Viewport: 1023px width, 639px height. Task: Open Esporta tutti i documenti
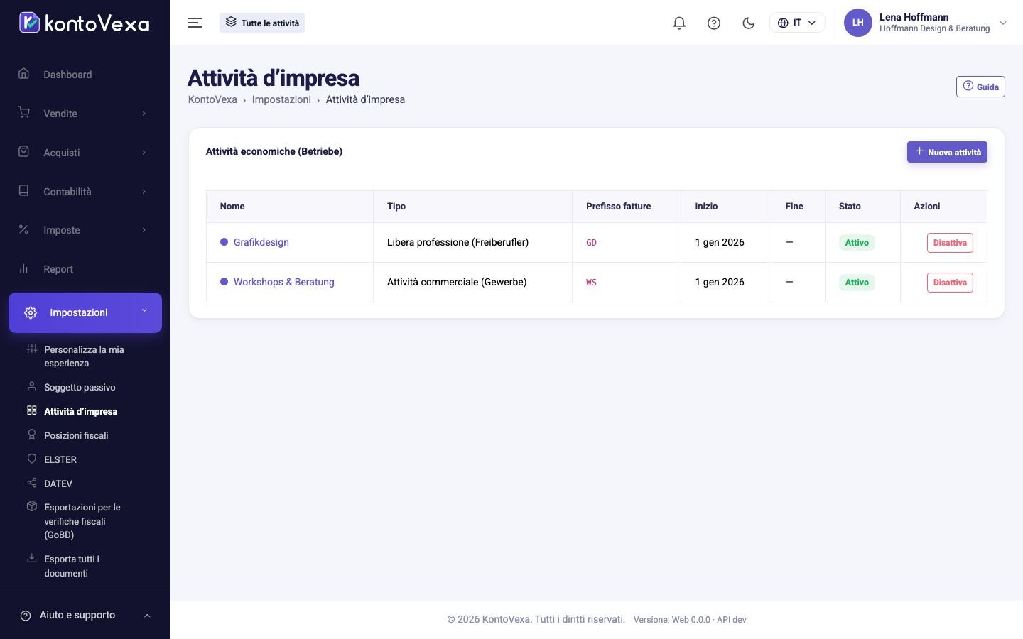tap(72, 566)
